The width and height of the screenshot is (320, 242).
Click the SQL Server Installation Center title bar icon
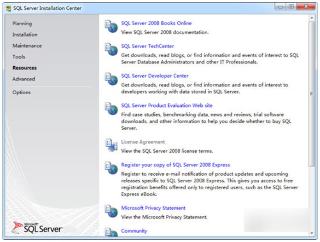(x=9, y=8)
